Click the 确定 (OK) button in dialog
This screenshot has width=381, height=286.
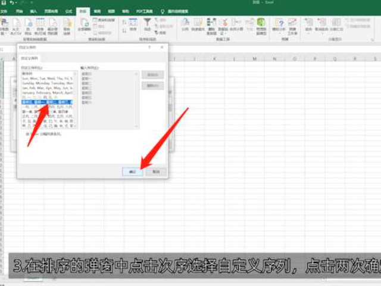tap(133, 171)
